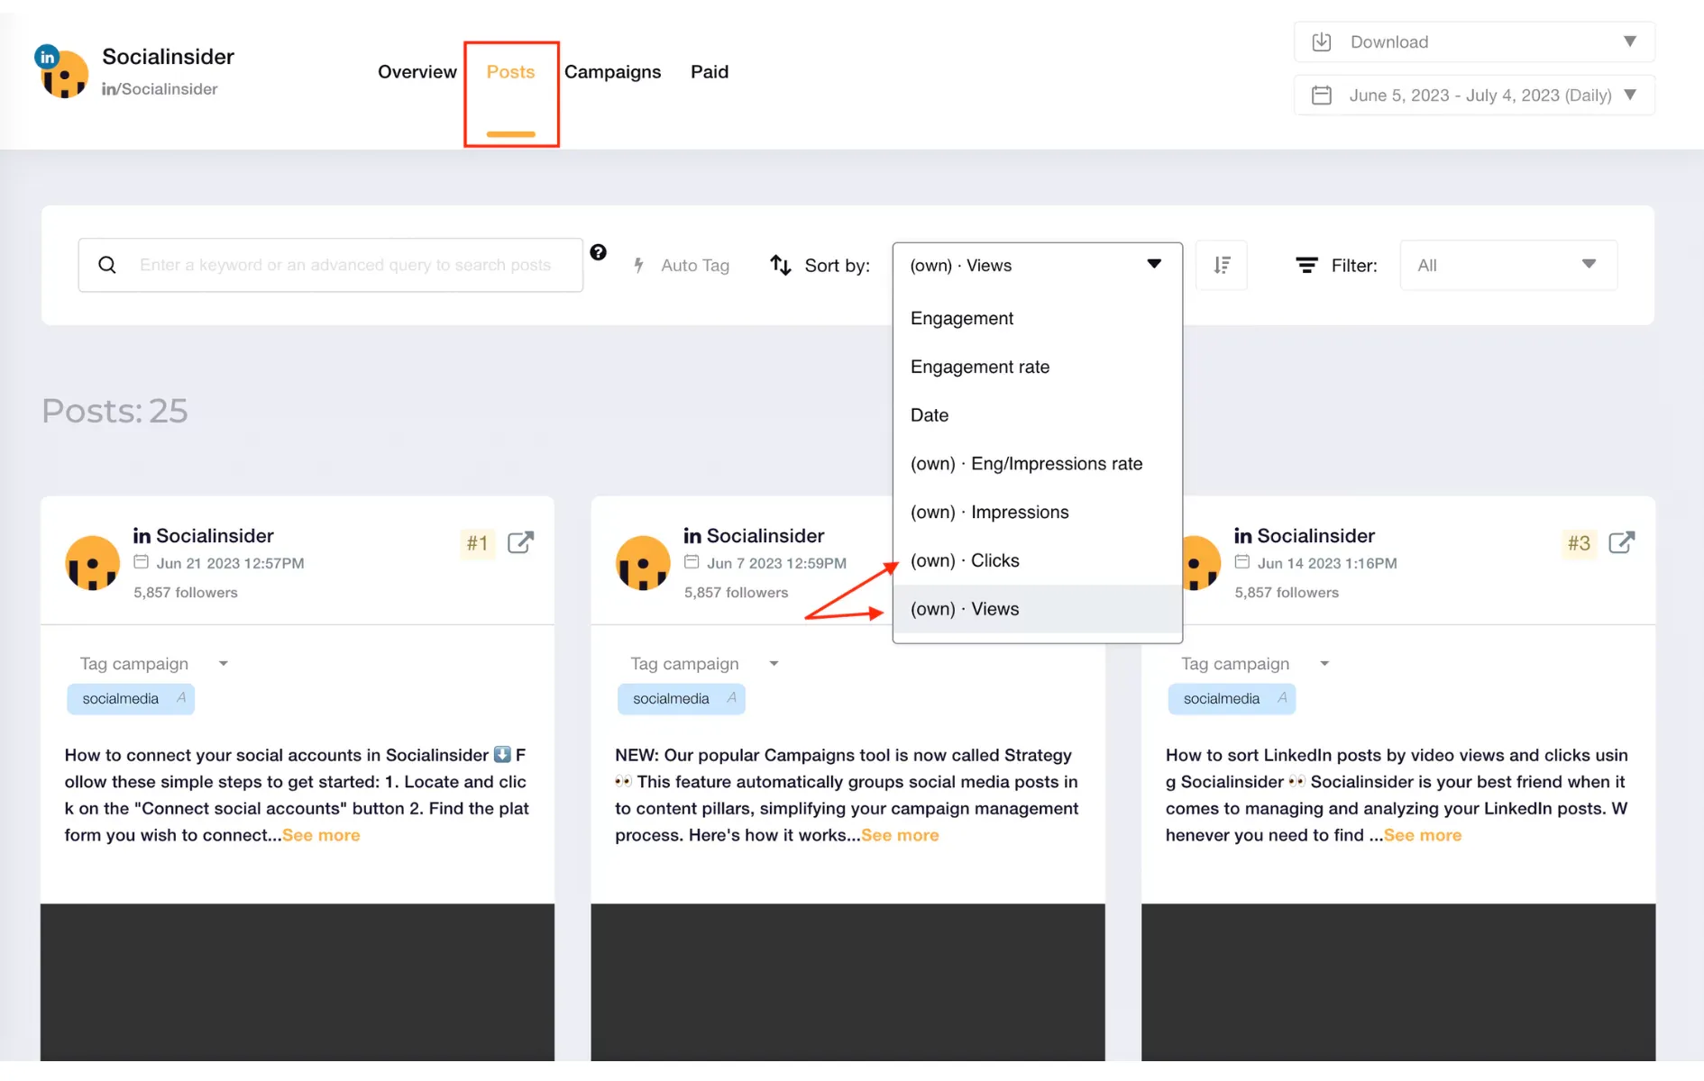Click the Posts: 25 count heading

pos(115,411)
